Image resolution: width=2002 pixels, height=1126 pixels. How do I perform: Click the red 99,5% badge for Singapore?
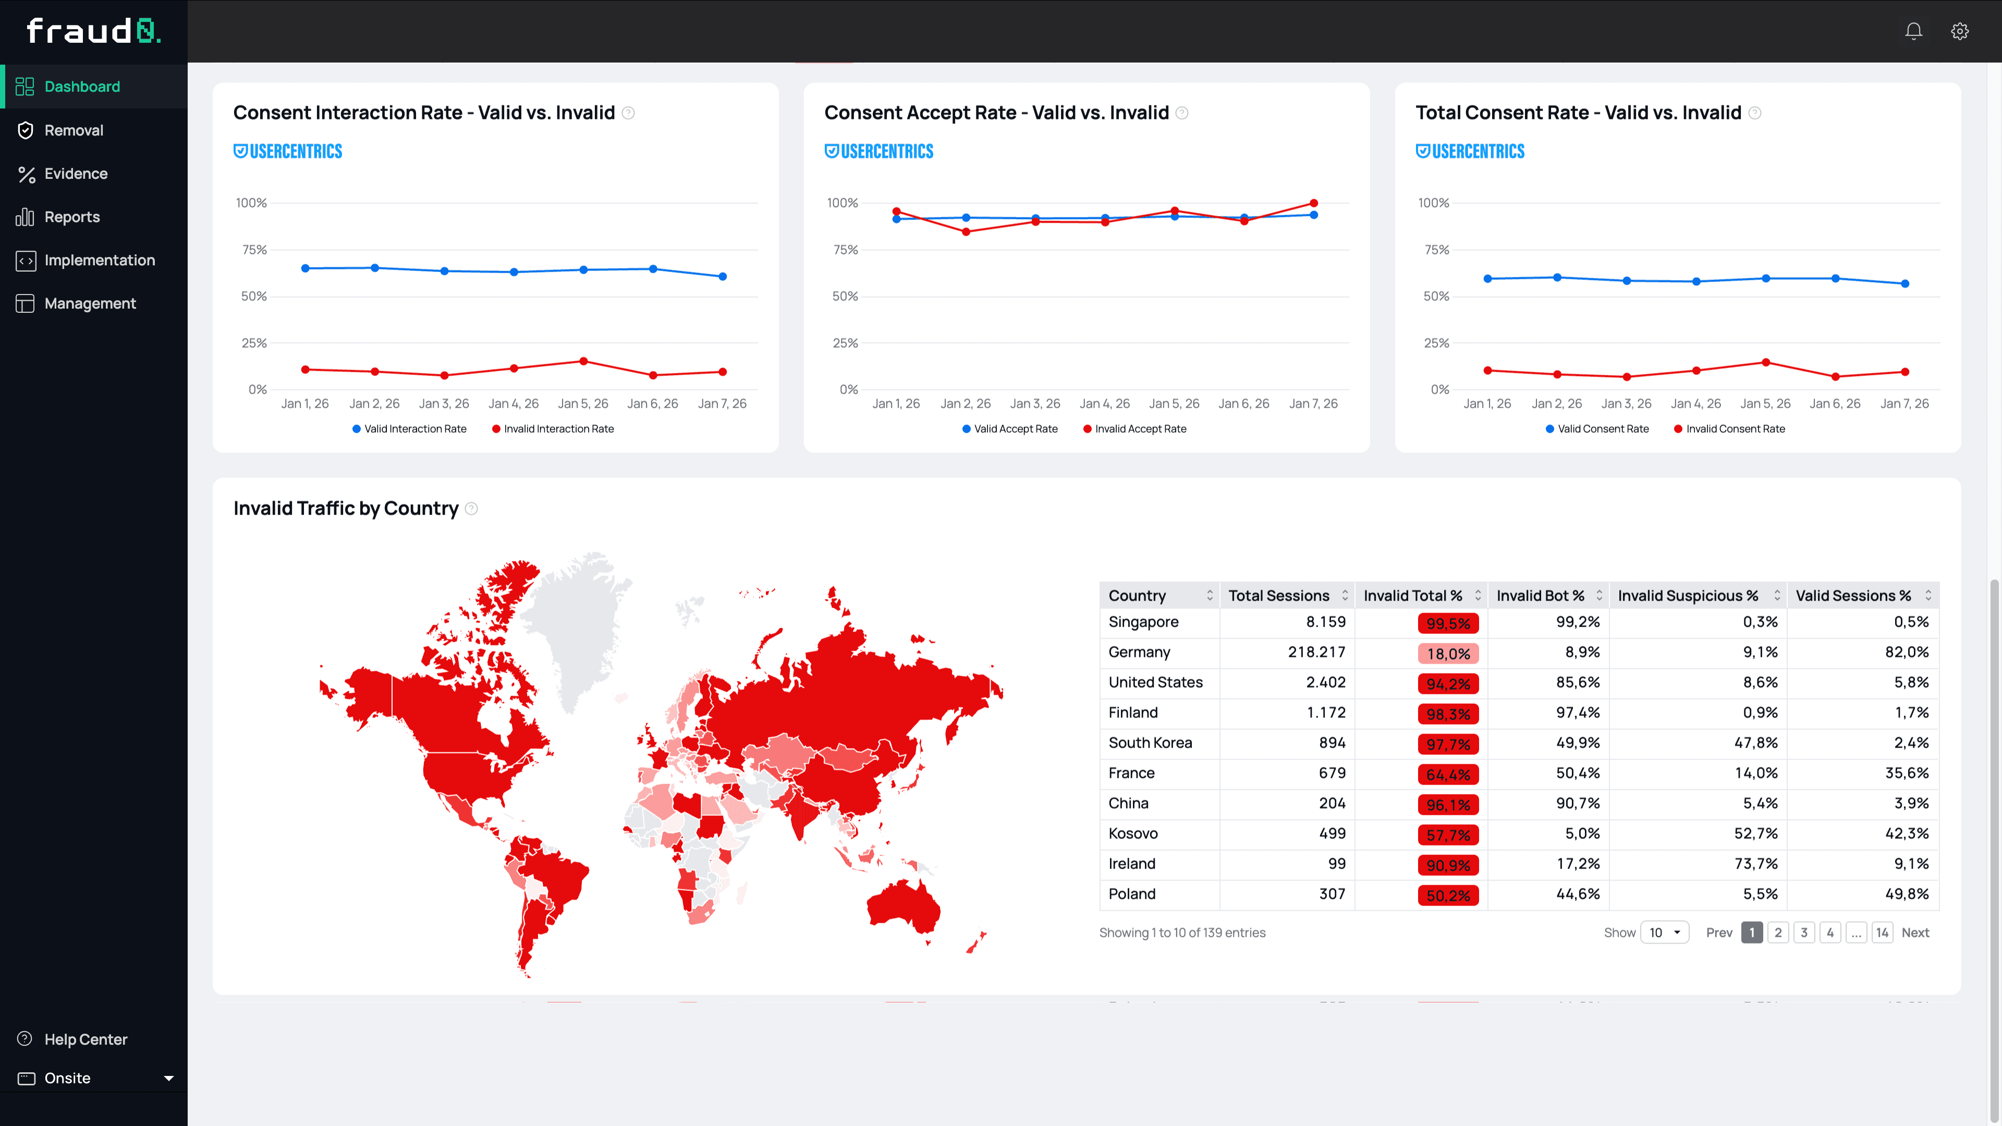1447,622
